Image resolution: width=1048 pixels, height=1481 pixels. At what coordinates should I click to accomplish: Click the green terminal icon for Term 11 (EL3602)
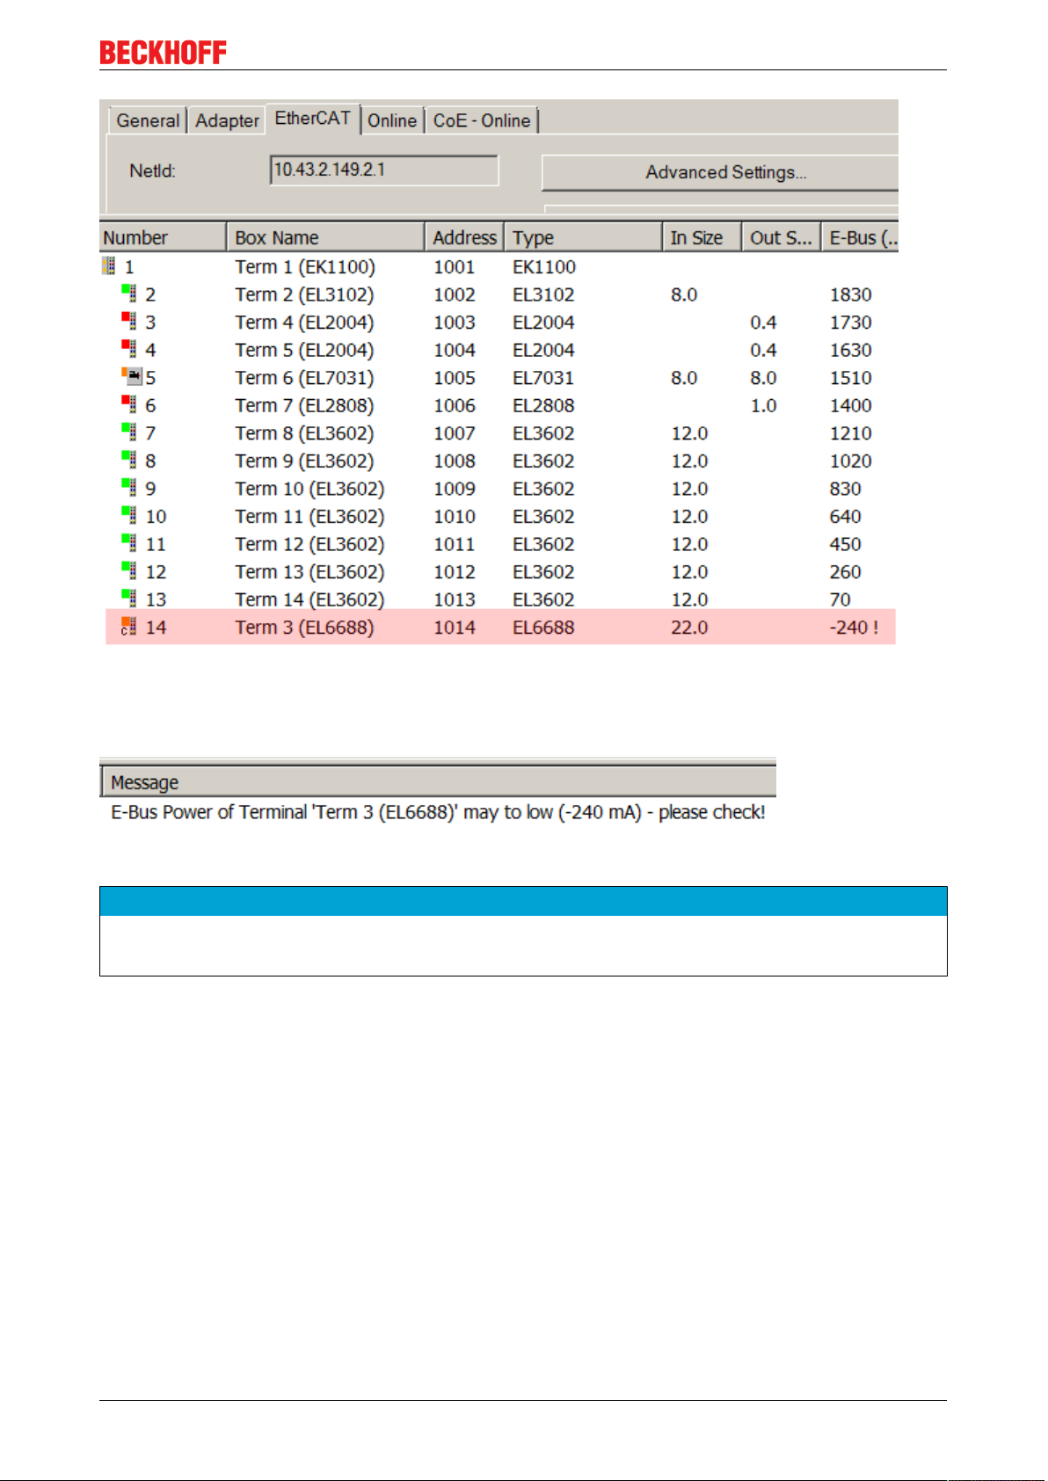(129, 515)
